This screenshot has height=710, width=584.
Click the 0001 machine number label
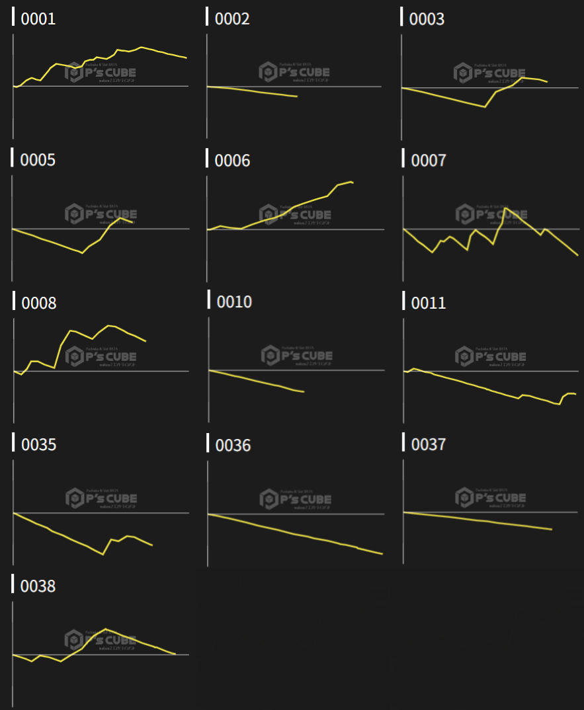tap(38, 19)
